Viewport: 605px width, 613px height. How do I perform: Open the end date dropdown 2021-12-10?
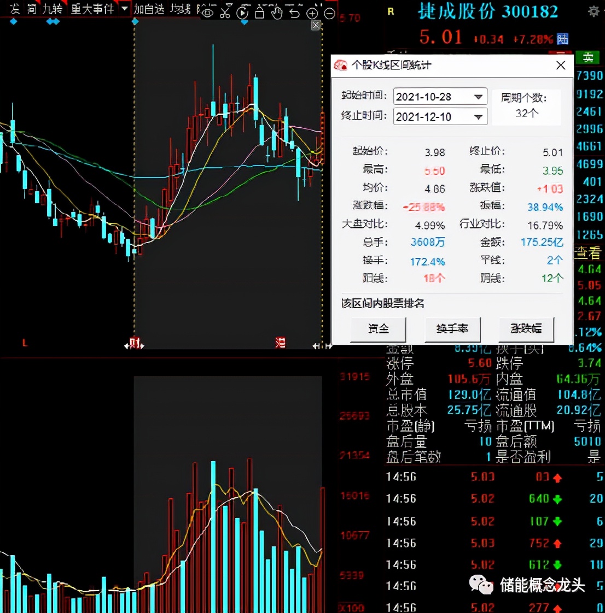pos(478,116)
